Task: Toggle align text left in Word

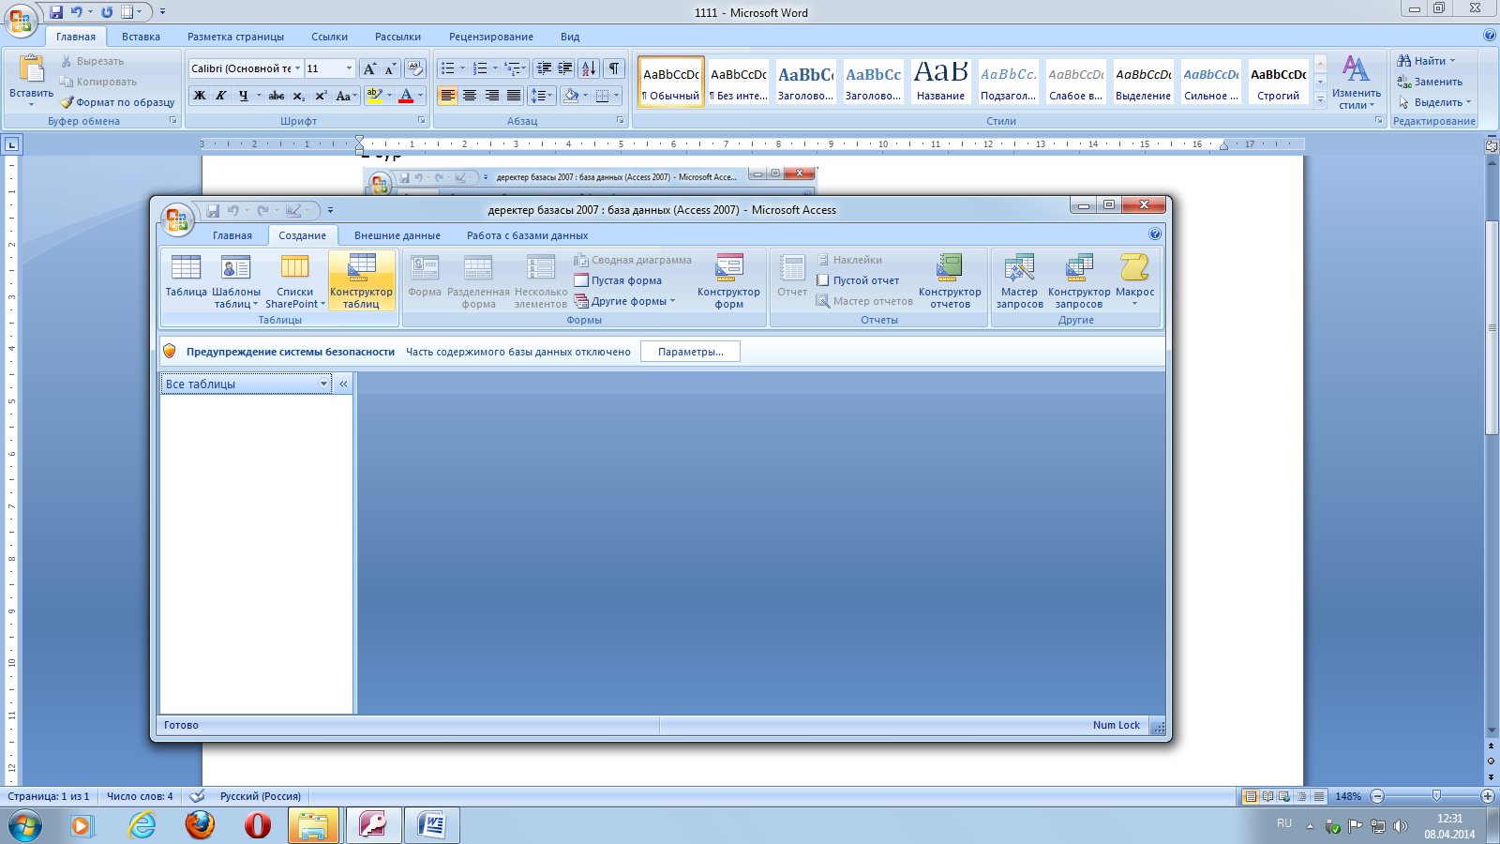Action: [x=448, y=96]
